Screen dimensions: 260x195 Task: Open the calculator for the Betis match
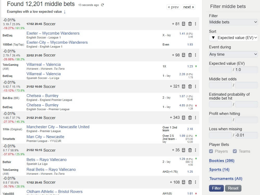[183, 150]
